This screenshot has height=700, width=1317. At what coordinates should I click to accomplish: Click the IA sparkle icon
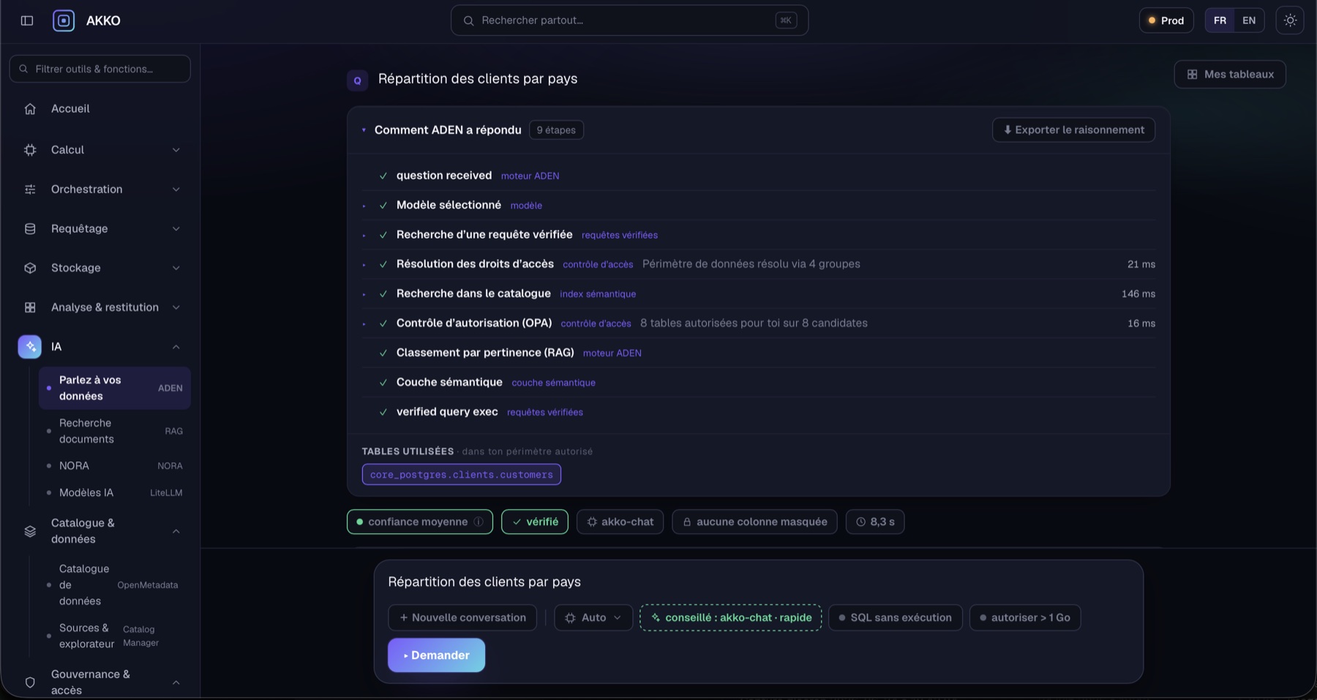point(30,347)
